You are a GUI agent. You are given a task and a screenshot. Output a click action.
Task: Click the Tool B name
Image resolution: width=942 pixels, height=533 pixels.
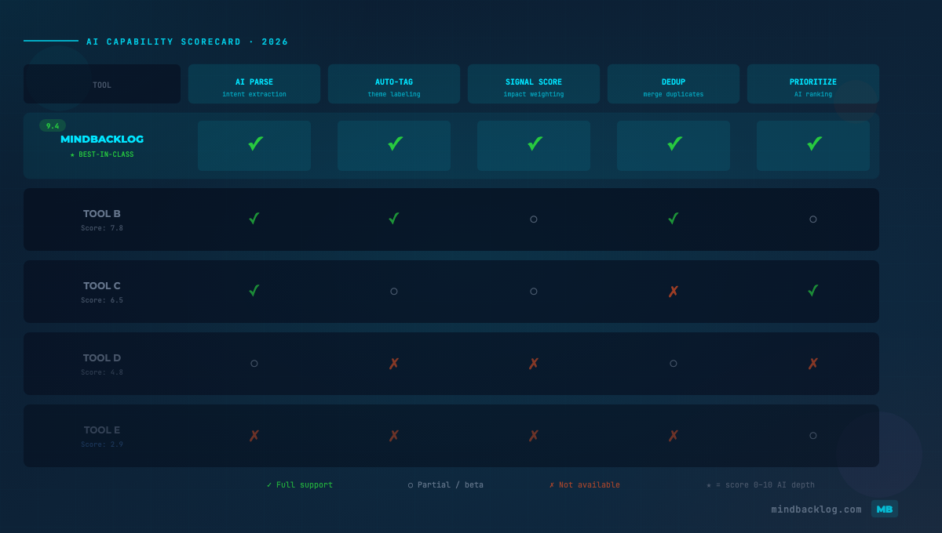(102, 213)
